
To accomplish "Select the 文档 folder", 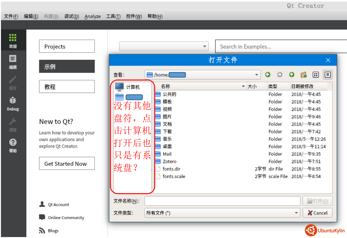I will click(164, 124).
